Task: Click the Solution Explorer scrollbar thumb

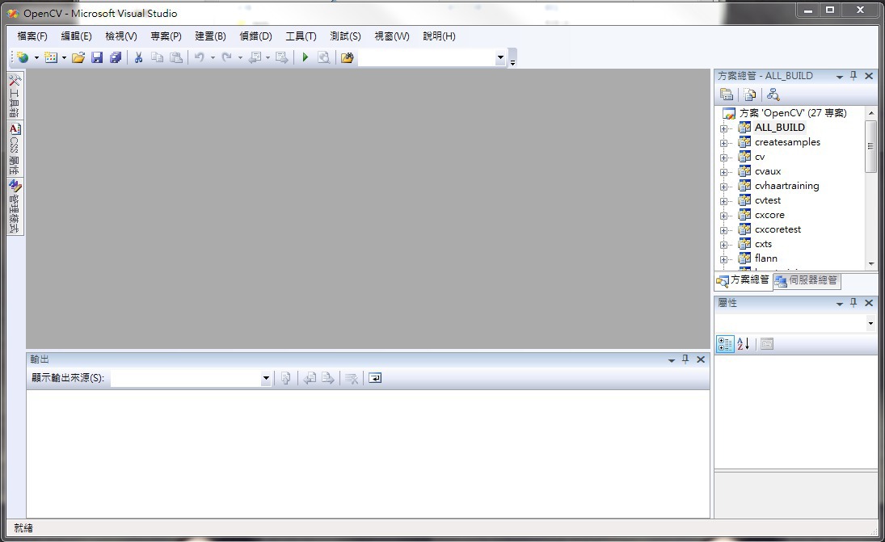Action: point(871,146)
